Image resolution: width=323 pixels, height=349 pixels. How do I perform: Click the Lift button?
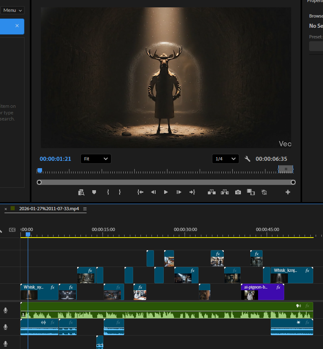pyautogui.click(x=212, y=192)
